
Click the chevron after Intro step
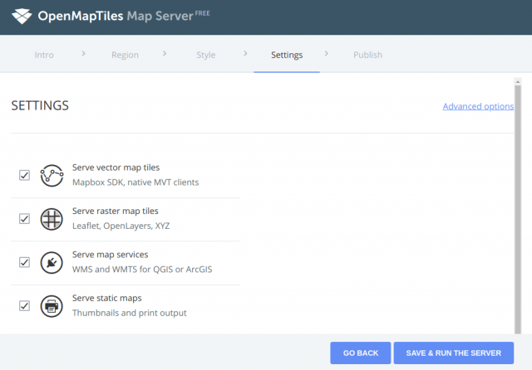(84, 54)
